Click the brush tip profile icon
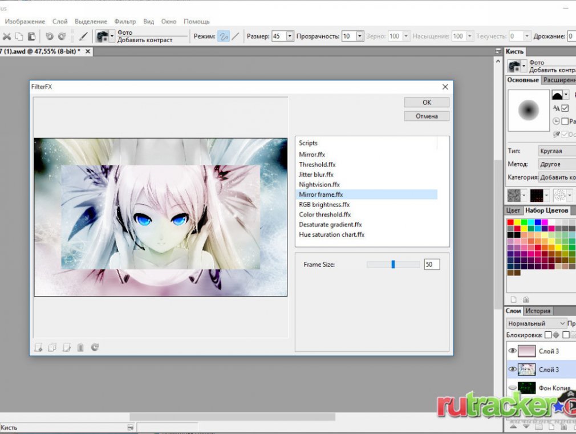Image resolution: width=576 pixels, height=434 pixels. point(557,95)
